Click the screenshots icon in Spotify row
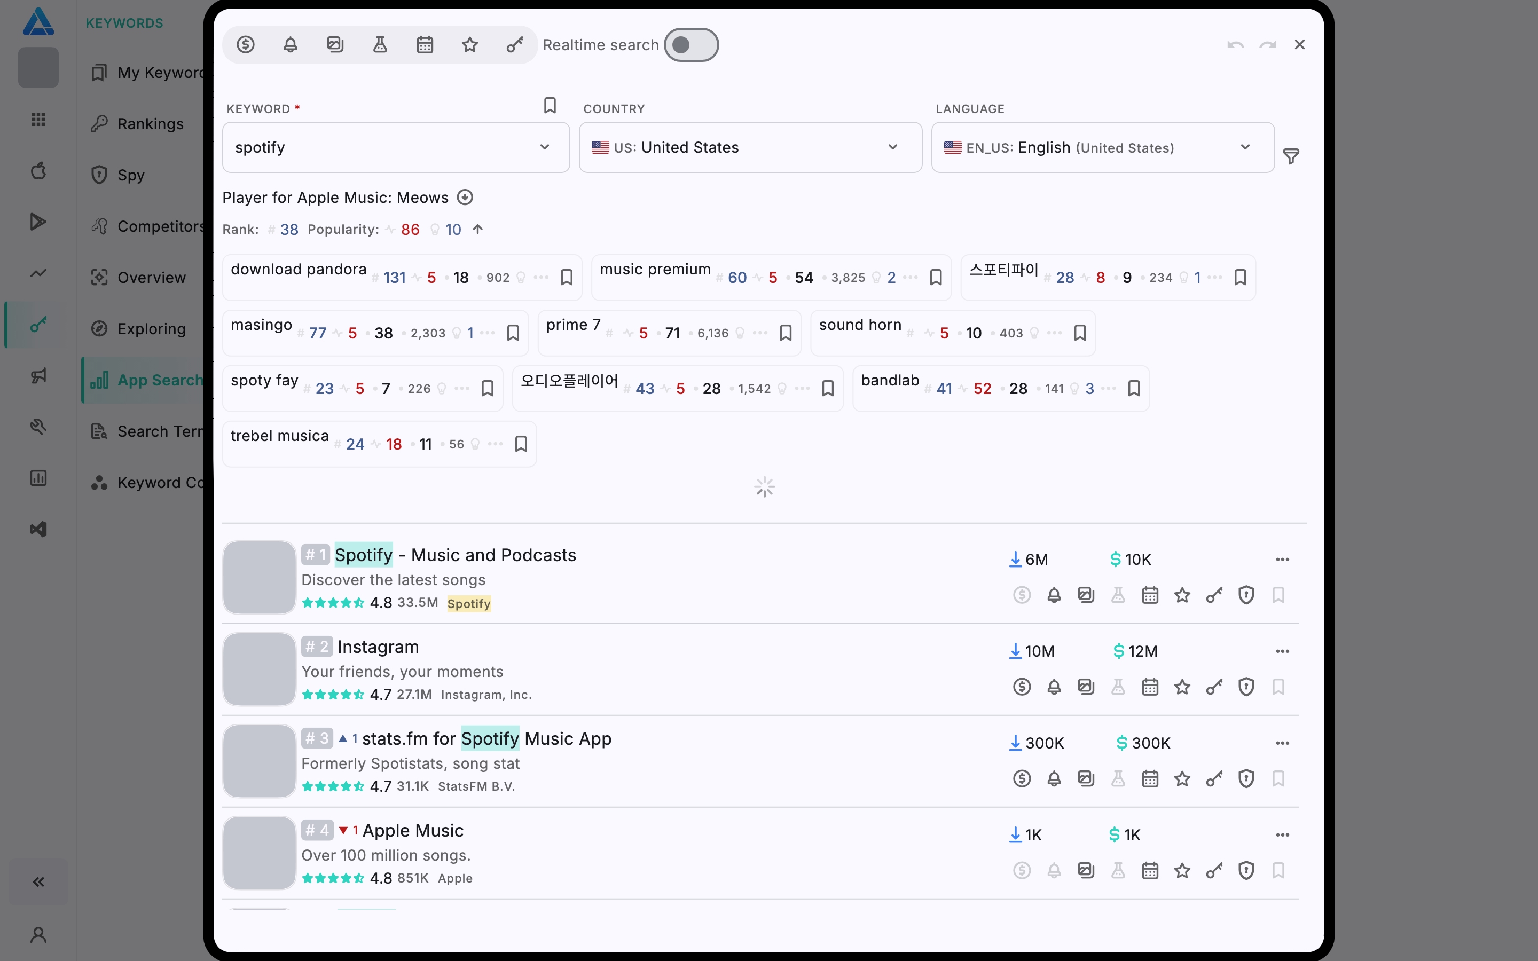This screenshot has width=1538, height=961. [x=1086, y=595]
